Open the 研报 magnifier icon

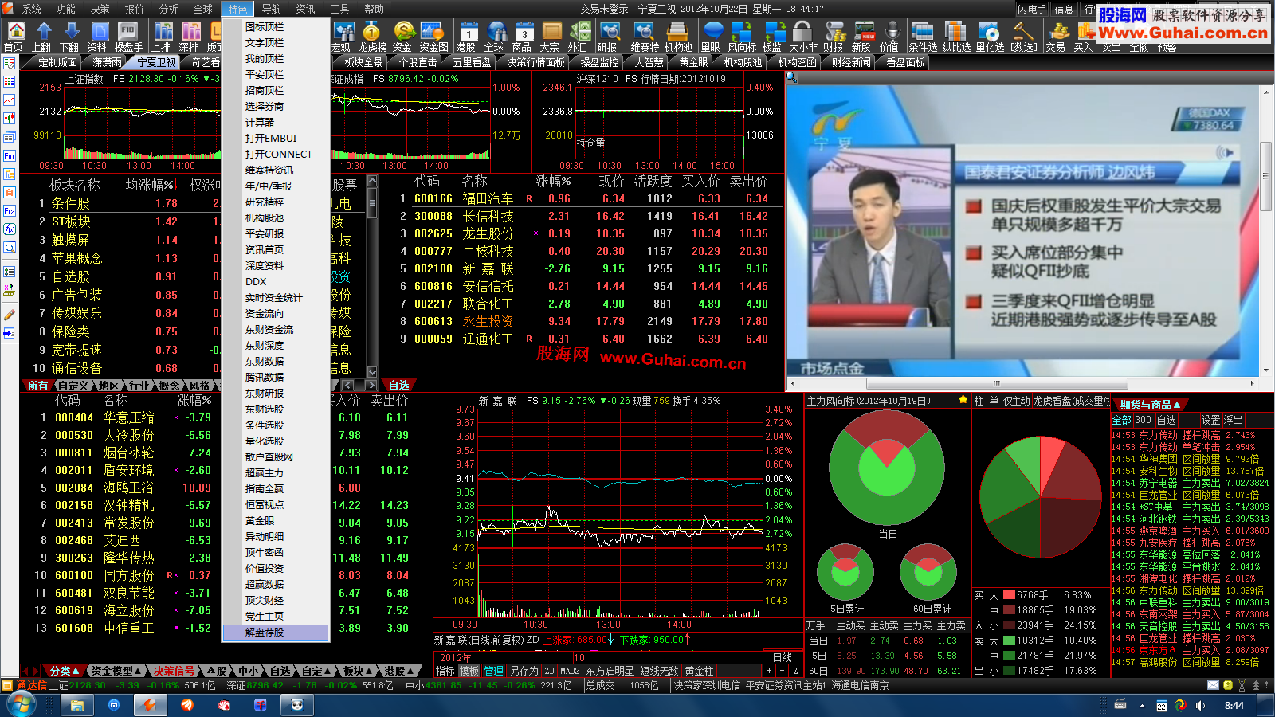tap(608, 37)
